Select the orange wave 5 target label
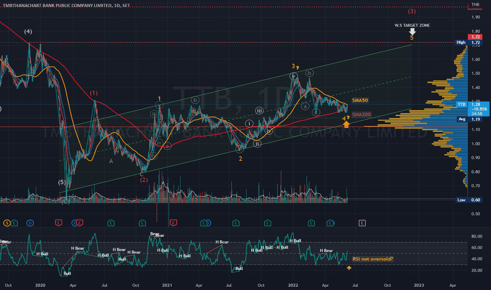The height and width of the screenshot is (290, 491). coord(412,38)
